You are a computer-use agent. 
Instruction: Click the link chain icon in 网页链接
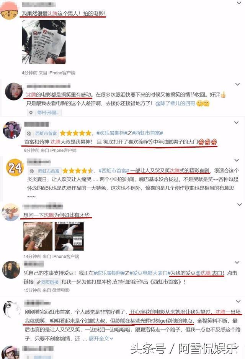click(x=38, y=282)
